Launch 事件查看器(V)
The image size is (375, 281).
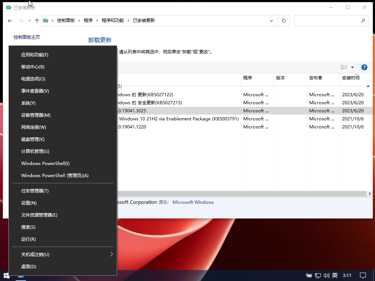[63, 91]
